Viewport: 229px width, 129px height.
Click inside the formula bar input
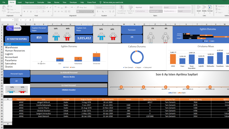(x=131, y=20)
